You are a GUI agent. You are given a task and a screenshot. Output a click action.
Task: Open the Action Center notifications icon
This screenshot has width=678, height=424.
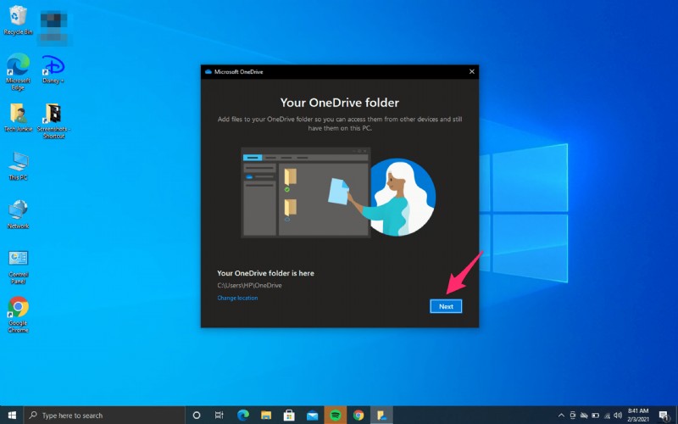pos(664,416)
